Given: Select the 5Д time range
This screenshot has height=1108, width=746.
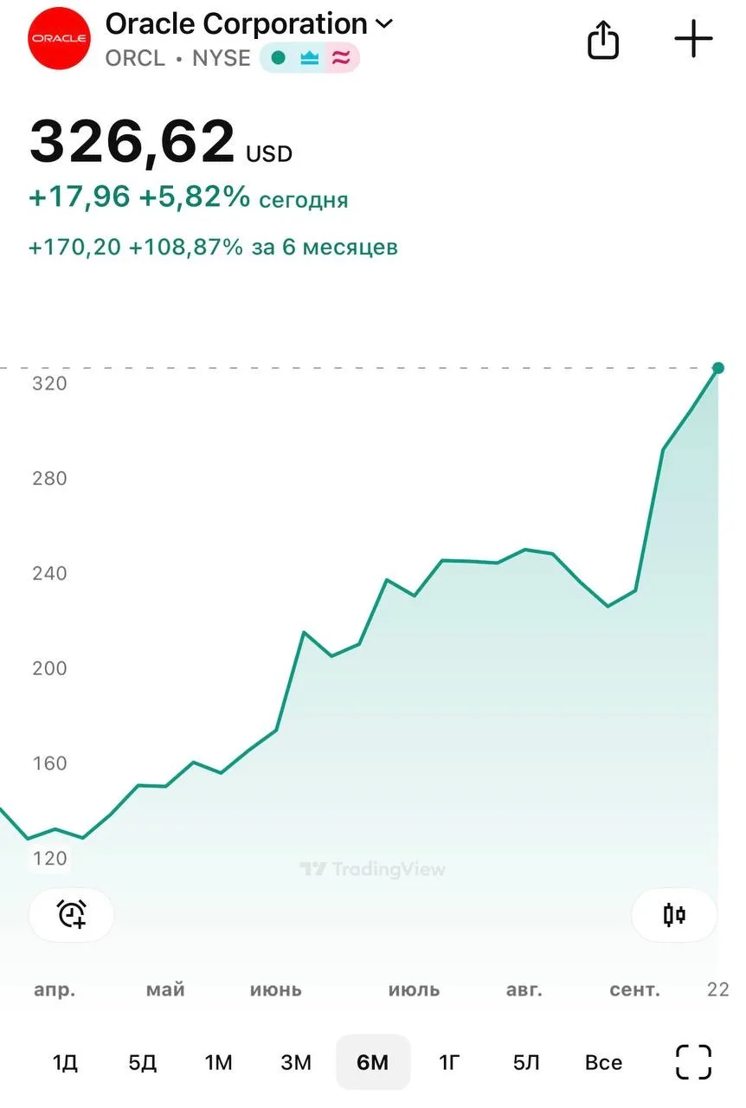Looking at the screenshot, I should pos(142,1062).
